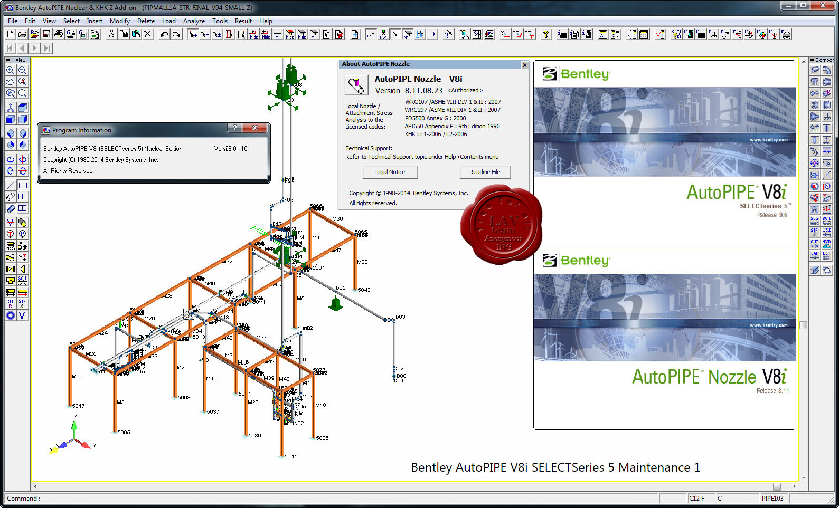Toggle single viewport rectangle in left toolbar
This screenshot has width=839, height=508.
22,185
